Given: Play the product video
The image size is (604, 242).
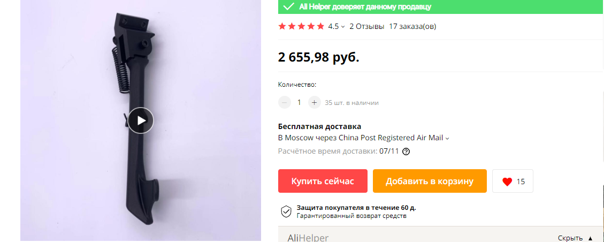Looking at the screenshot, I should point(141,120).
